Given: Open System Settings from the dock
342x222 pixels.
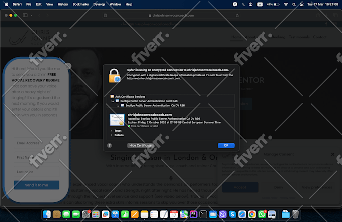Looking at the screenshot, I should [86, 214].
